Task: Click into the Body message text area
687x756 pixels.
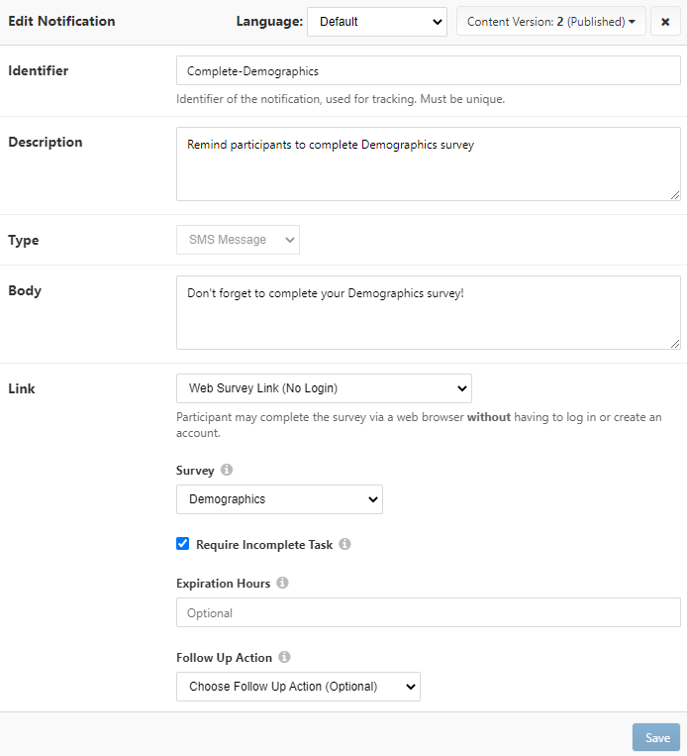Action: [x=428, y=313]
